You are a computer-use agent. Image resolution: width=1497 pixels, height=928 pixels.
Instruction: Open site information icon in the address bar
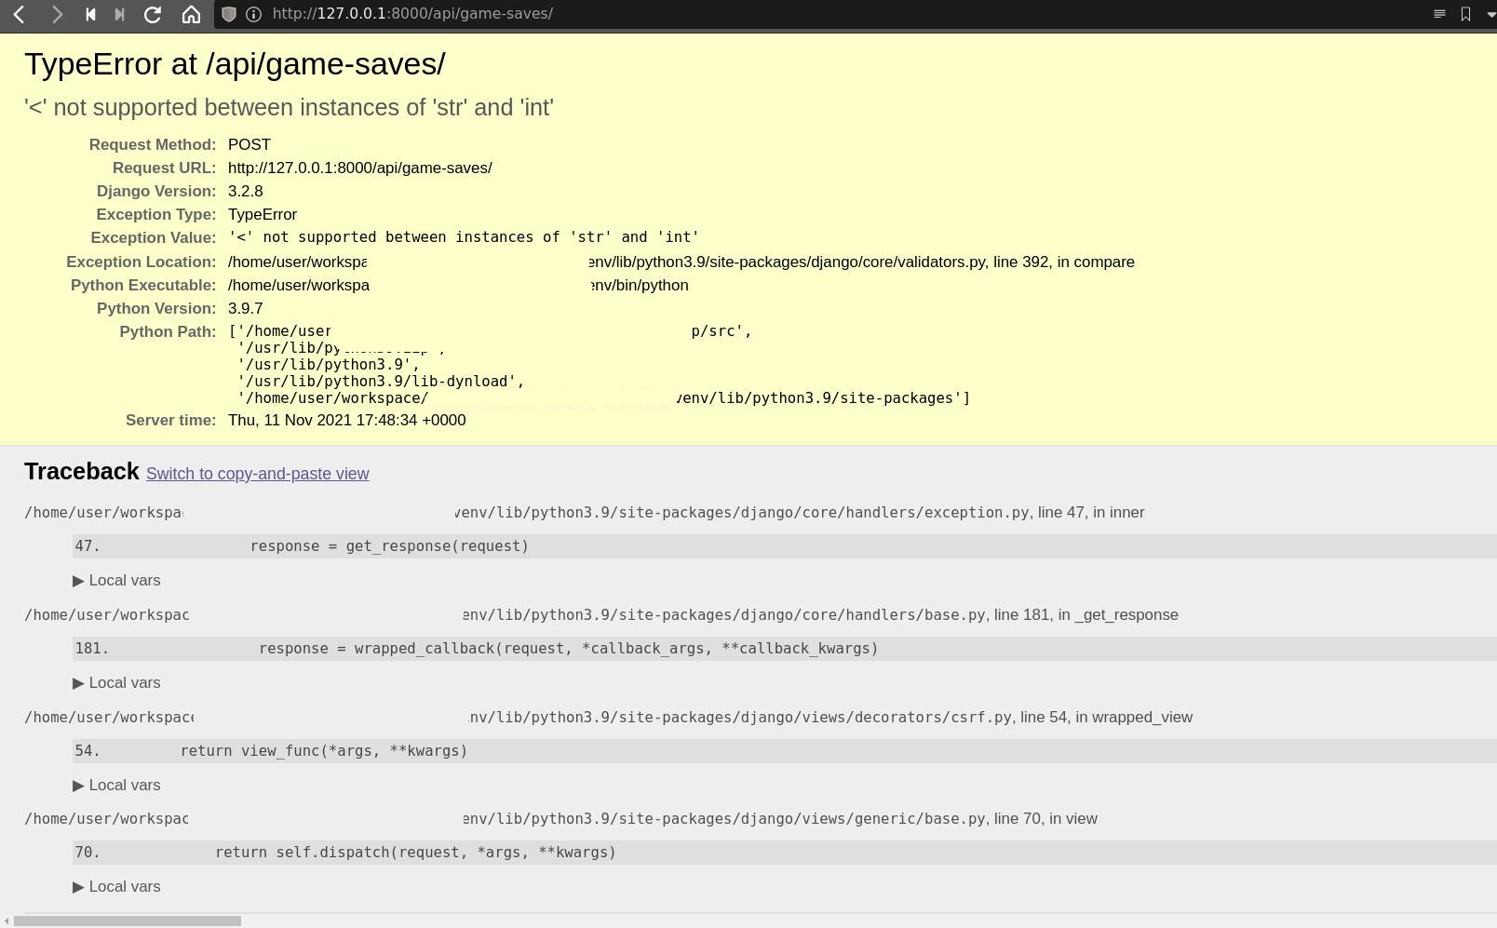(x=253, y=14)
